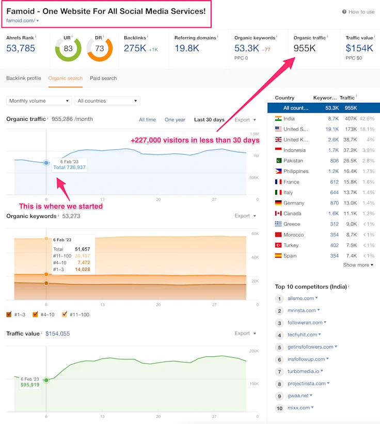
Task: Switch to the Backlink profile tab
Action: click(x=24, y=78)
